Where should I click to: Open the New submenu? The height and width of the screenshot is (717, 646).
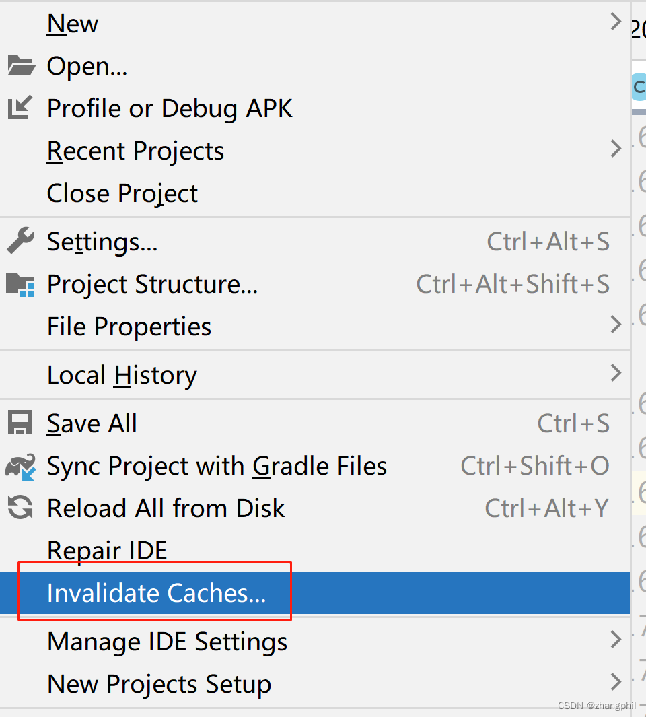[x=72, y=23]
